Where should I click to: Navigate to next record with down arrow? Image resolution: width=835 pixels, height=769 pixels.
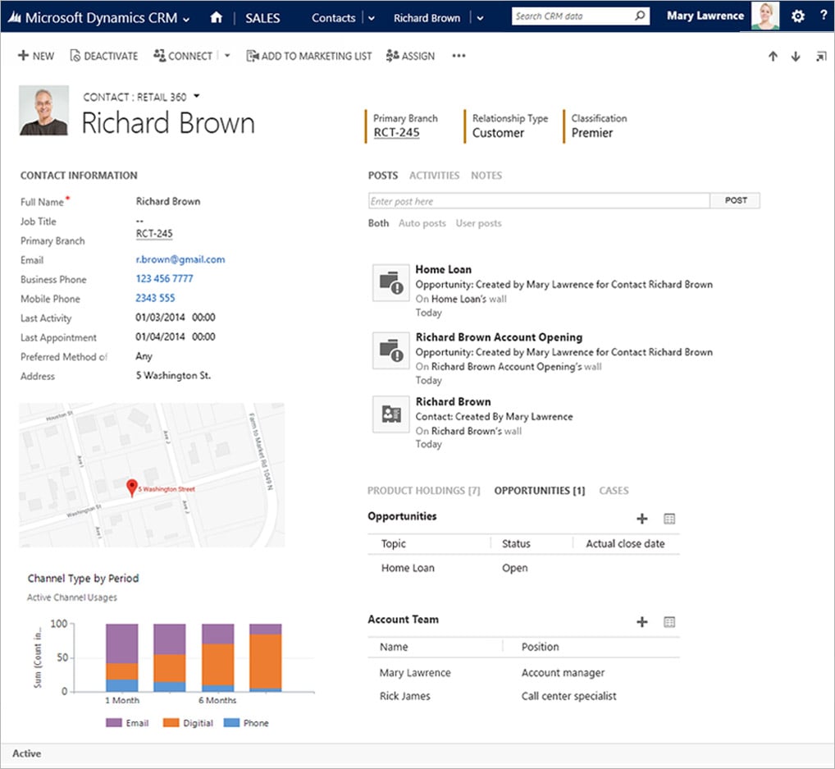pos(794,56)
